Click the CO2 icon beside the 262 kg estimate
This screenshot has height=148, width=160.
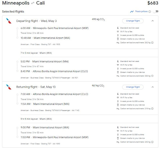pyautogui.click(x=118, y=43)
